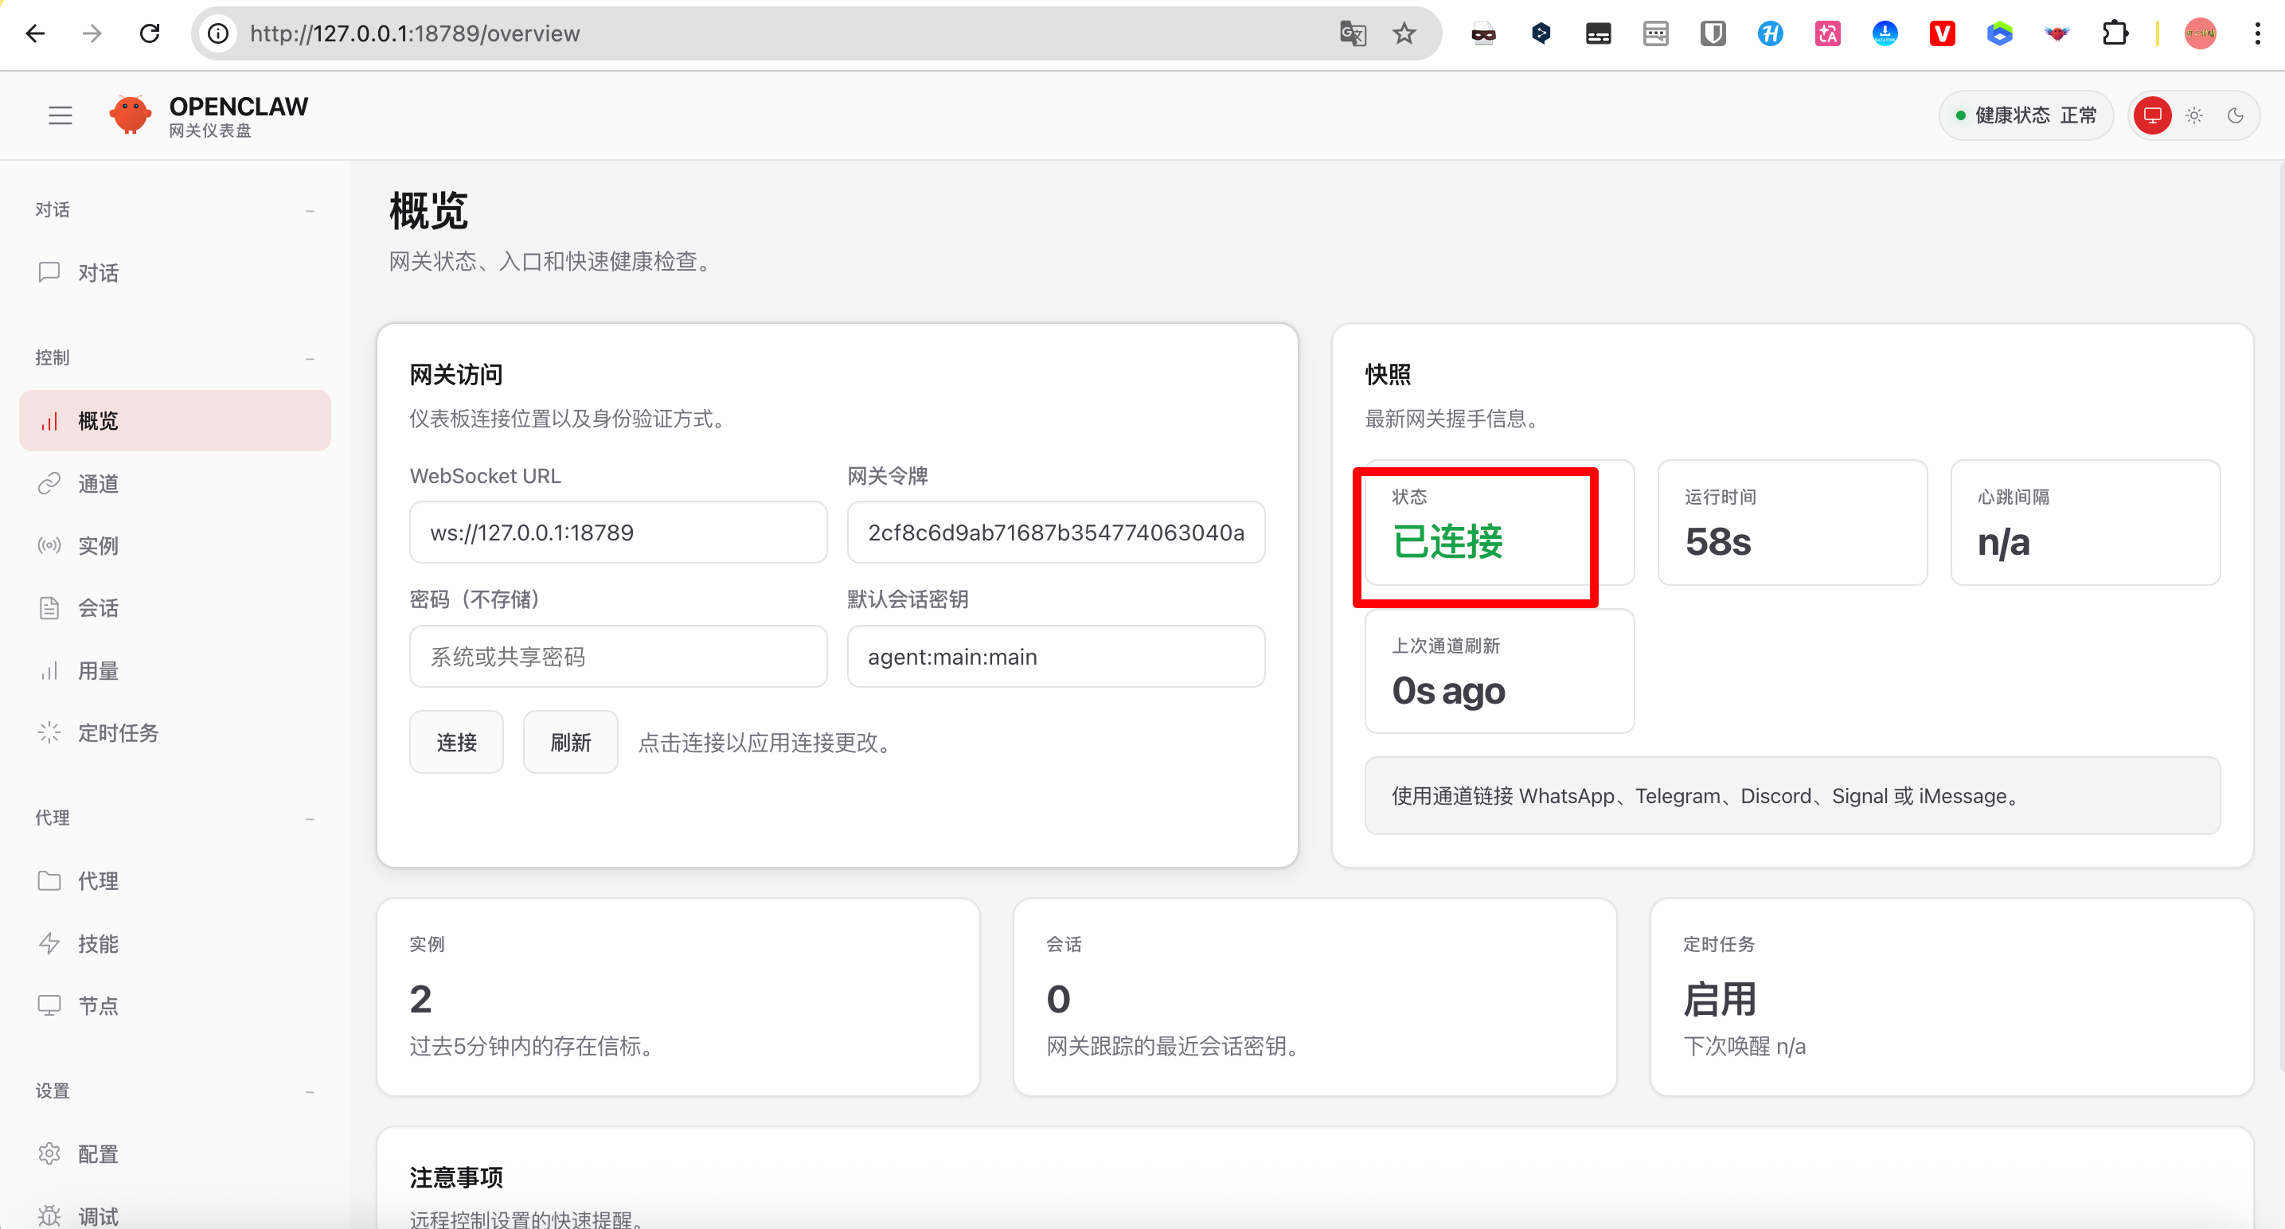Viewport: 2285px width, 1229px height.
Task: Open the 定时任务 cron jobs page
Action: [117, 732]
